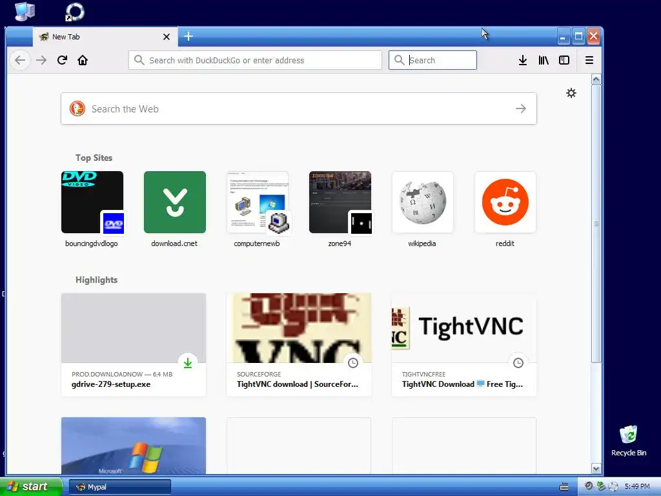Go back using the back arrow button
661x496 pixels.
[x=20, y=60]
